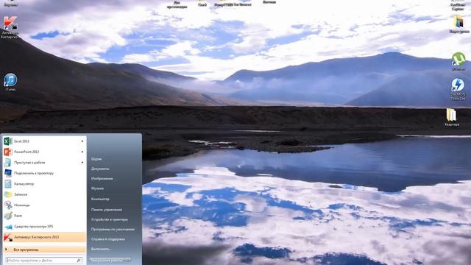Select the uTorrent desktop shortcut
This screenshot has height=265, width=471.
tap(458, 62)
